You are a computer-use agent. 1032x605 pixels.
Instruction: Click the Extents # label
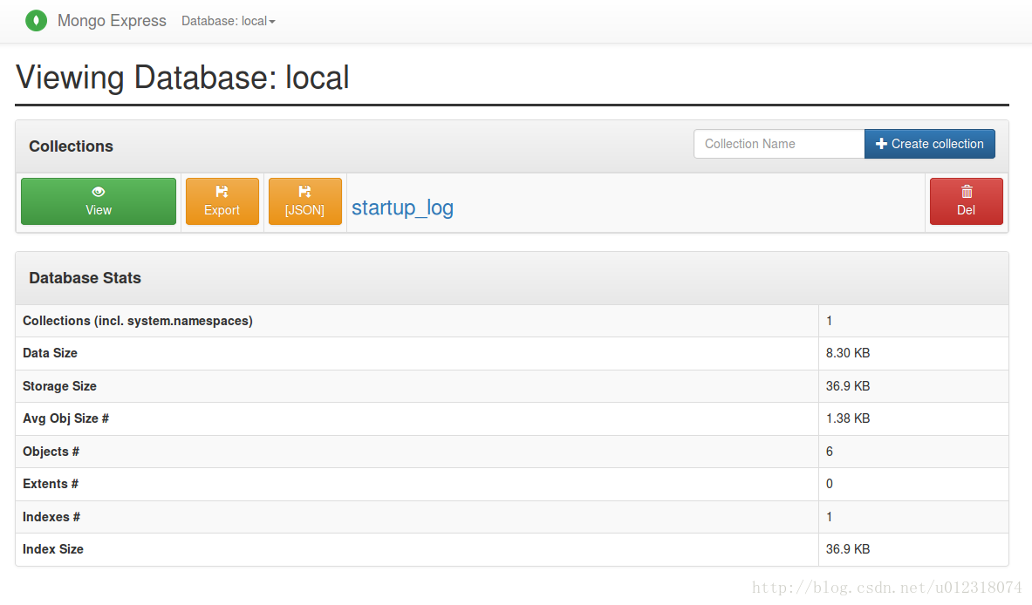(50, 484)
